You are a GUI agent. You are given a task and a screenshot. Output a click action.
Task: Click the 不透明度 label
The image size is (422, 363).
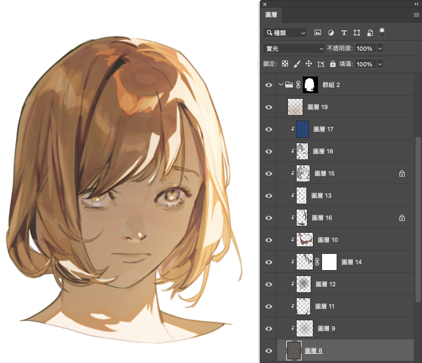tap(340, 48)
